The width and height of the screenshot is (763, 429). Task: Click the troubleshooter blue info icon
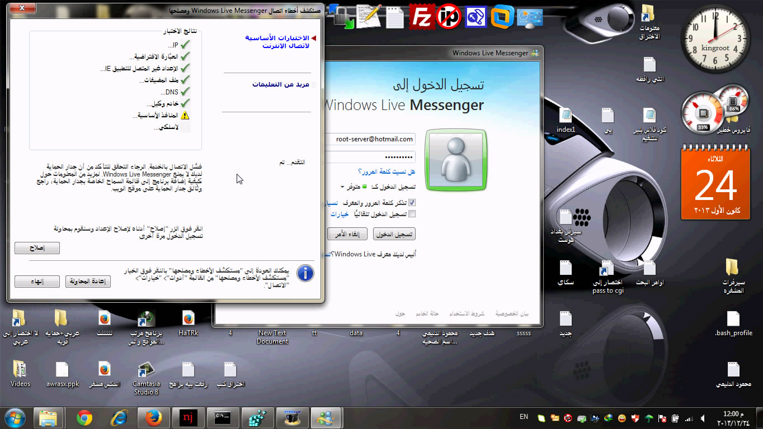coord(305,273)
